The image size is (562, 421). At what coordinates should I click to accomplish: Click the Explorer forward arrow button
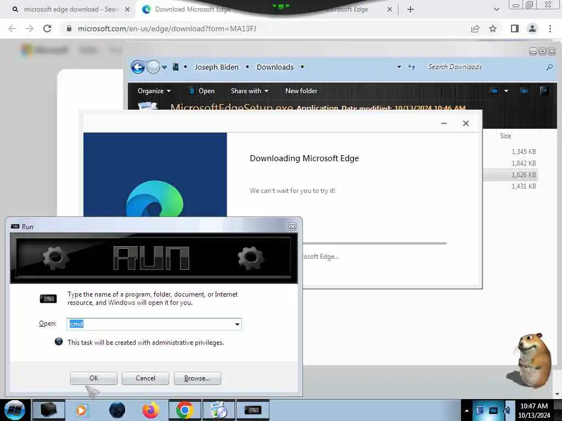coord(154,67)
